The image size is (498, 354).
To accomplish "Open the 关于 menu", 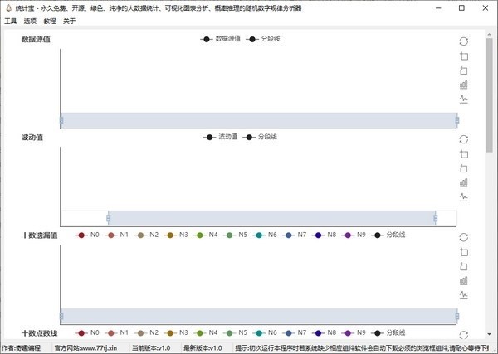I will 70,21.
